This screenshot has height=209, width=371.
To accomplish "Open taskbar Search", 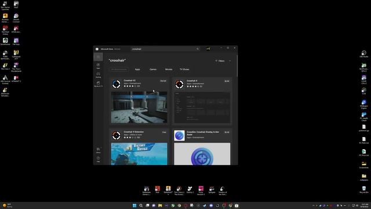I will pos(141,206).
